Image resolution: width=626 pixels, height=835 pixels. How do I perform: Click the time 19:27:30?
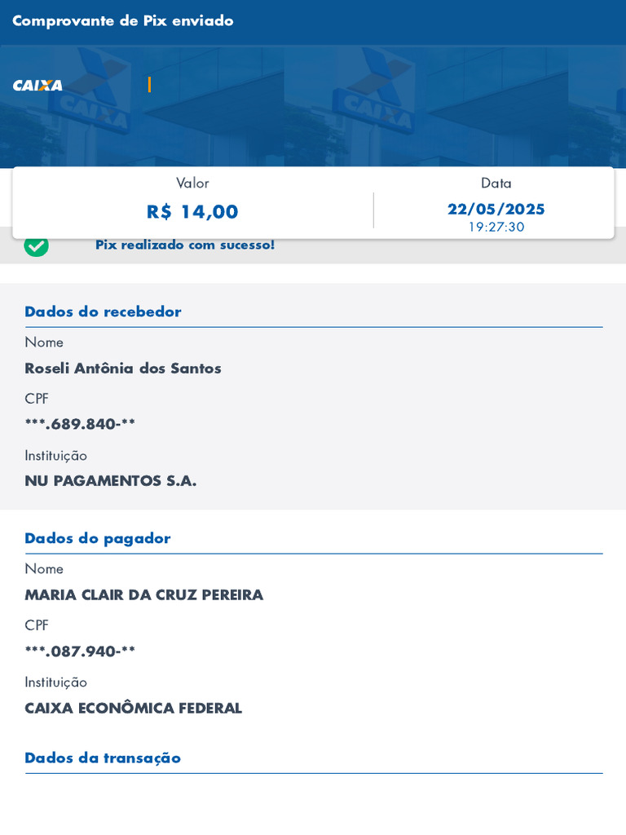(x=496, y=227)
